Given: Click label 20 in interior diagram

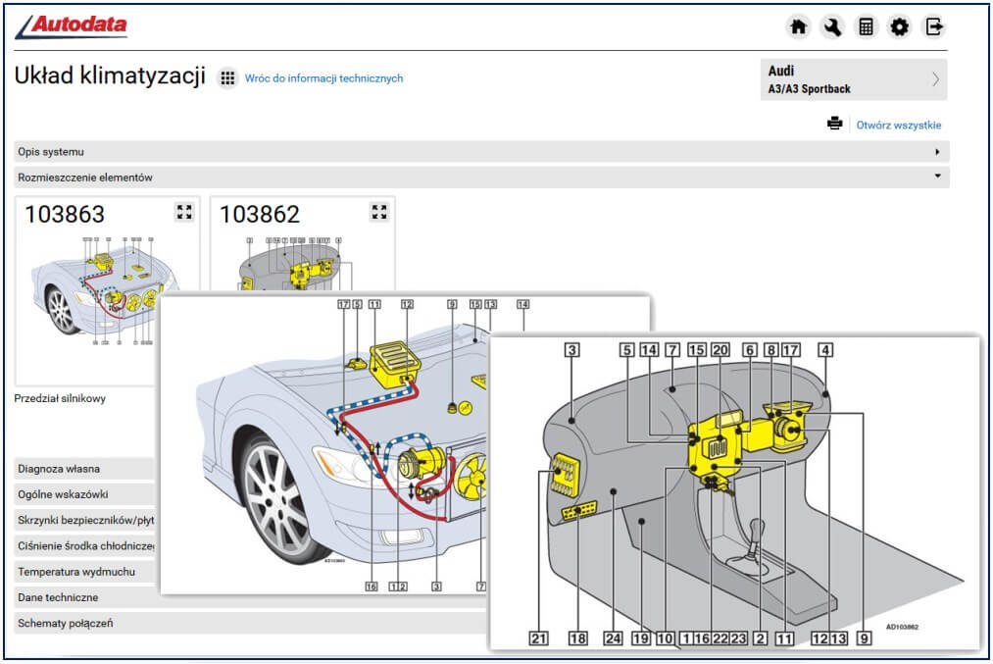Looking at the screenshot, I should [x=720, y=350].
